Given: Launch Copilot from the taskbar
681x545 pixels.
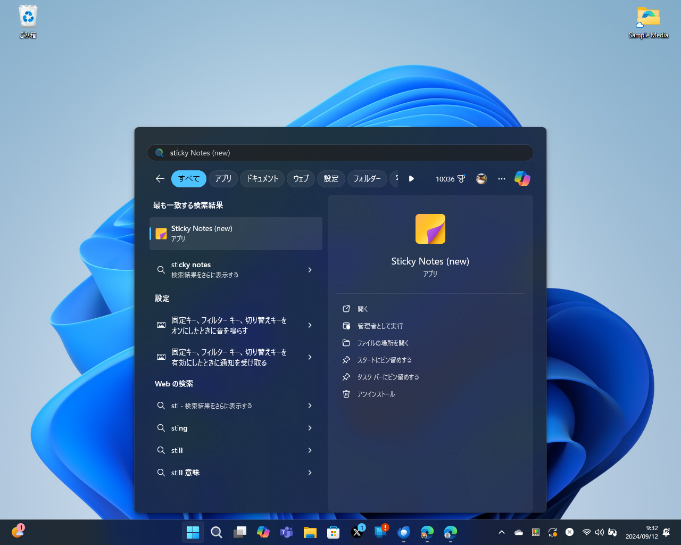Looking at the screenshot, I should coord(263,532).
